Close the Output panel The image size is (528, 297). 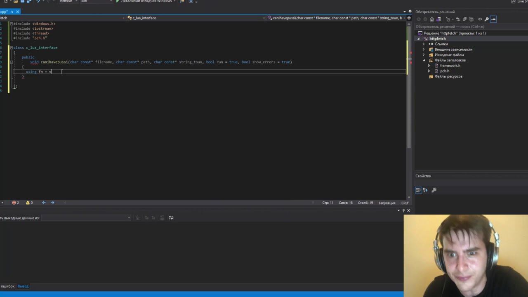(408, 210)
